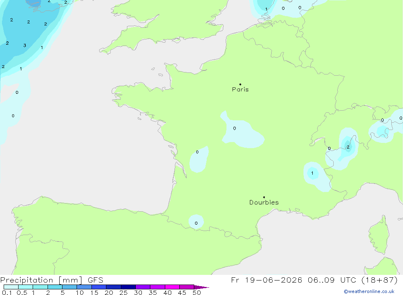Click the 'Precipitation [mm]' map title
Screen dimensions: 403x295
41,280
